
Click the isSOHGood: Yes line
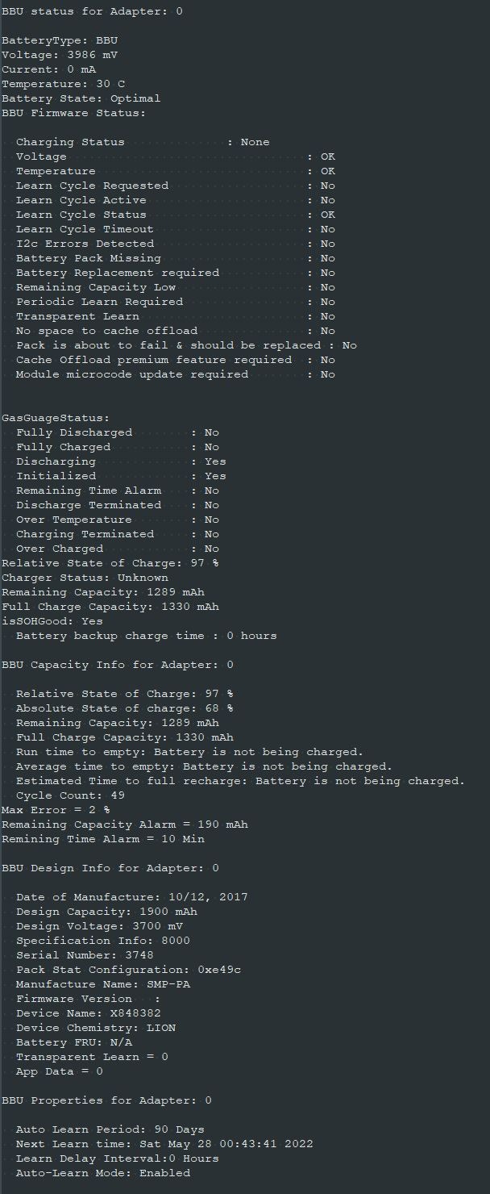pyautogui.click(x=52, y=621)
